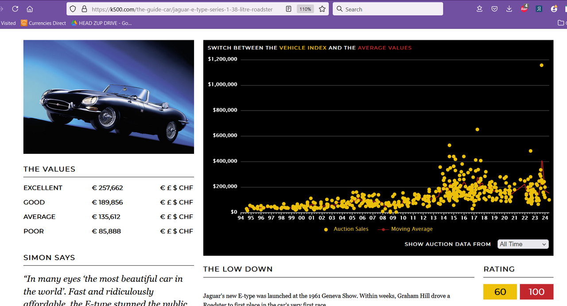Click RATING heading

(499, 269)
